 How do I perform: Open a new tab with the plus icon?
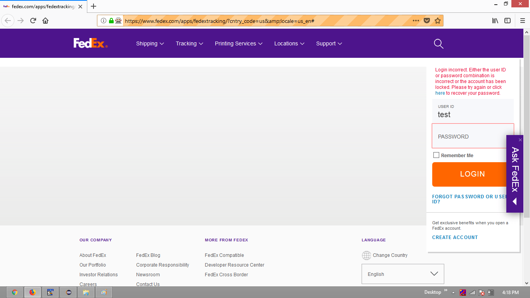(94, 6)
